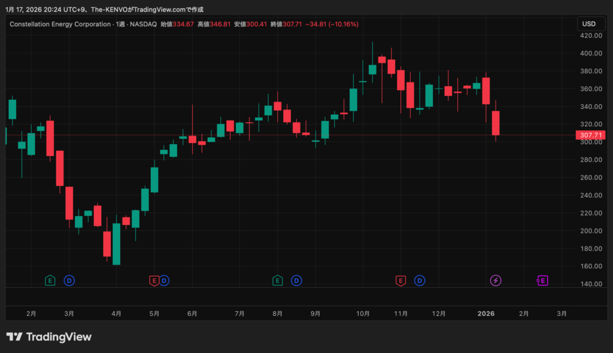Open the purple upcoming earnings marker

pos(542,280)
